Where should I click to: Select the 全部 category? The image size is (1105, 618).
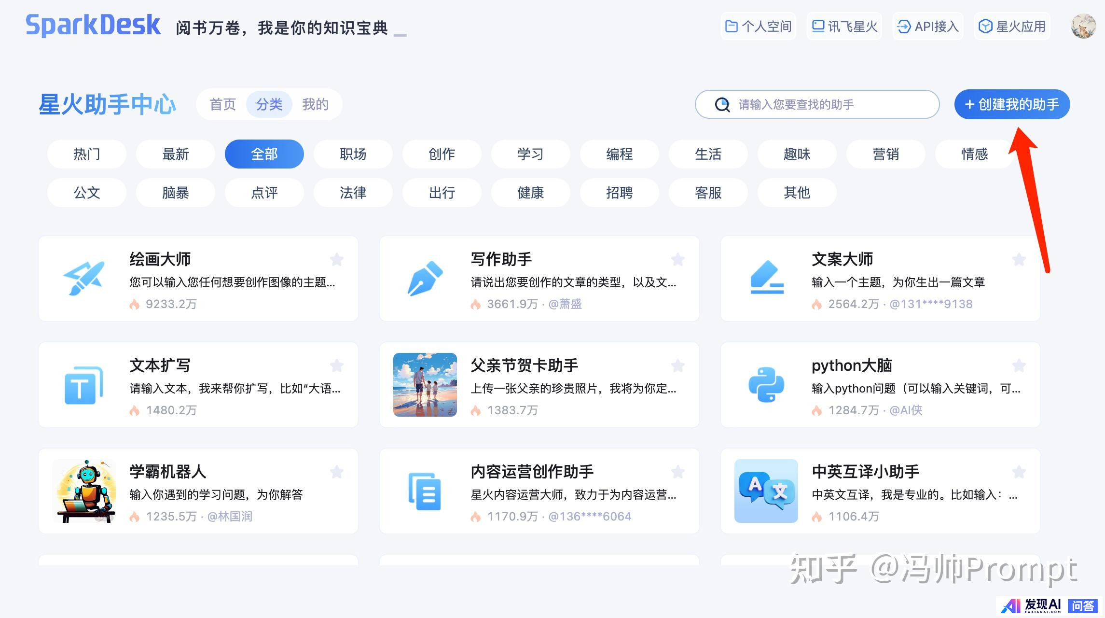(264, 154)
